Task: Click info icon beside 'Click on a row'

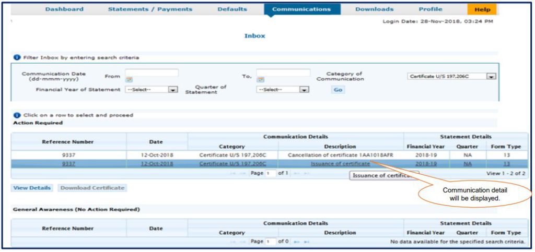Action: coord(17,115)
